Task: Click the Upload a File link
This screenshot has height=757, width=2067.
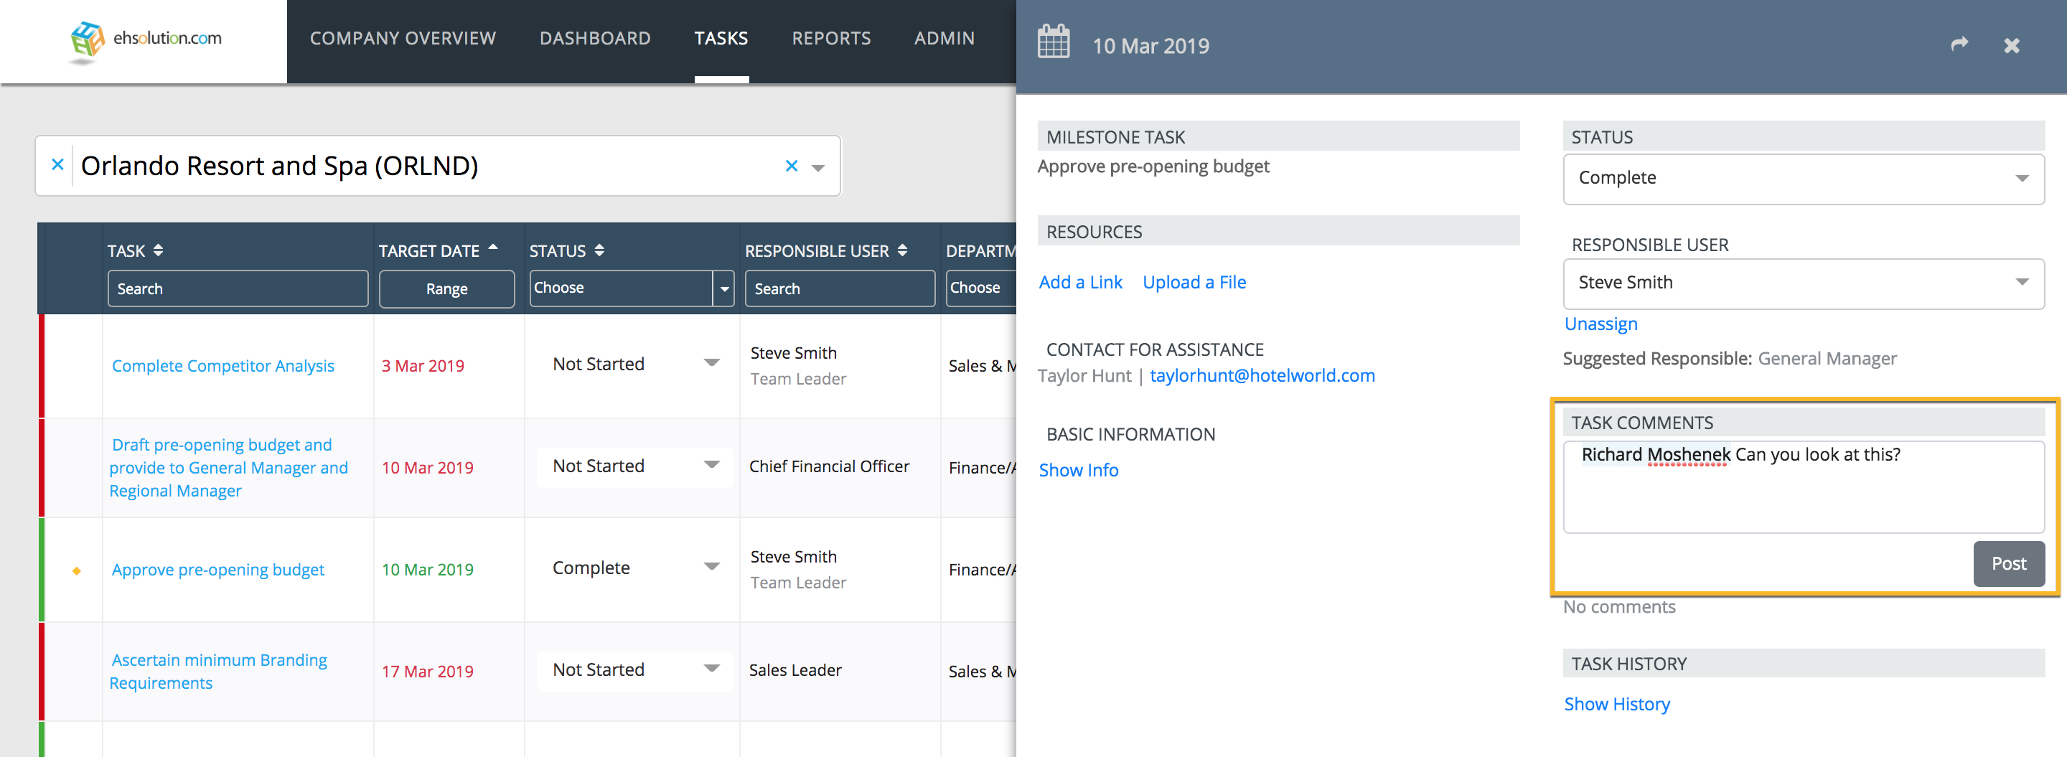Action: pyautogui.click(x=1194, y=281)
